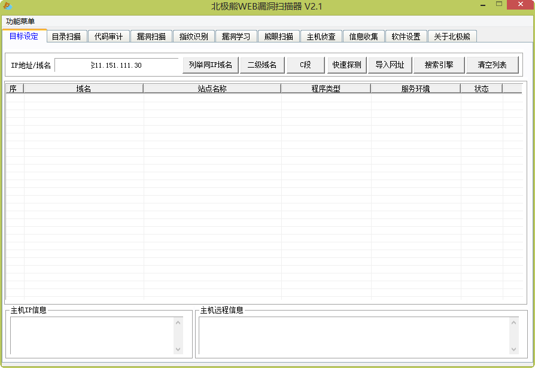
Task: Go to the 指纹识别 tab
Action: pyautogui.click(x=193, y=37)
